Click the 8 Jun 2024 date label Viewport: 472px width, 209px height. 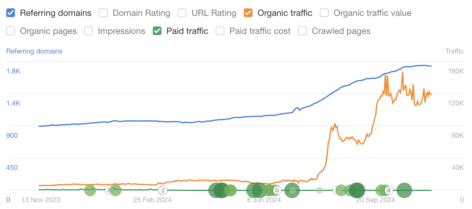(x=264, y=200)
